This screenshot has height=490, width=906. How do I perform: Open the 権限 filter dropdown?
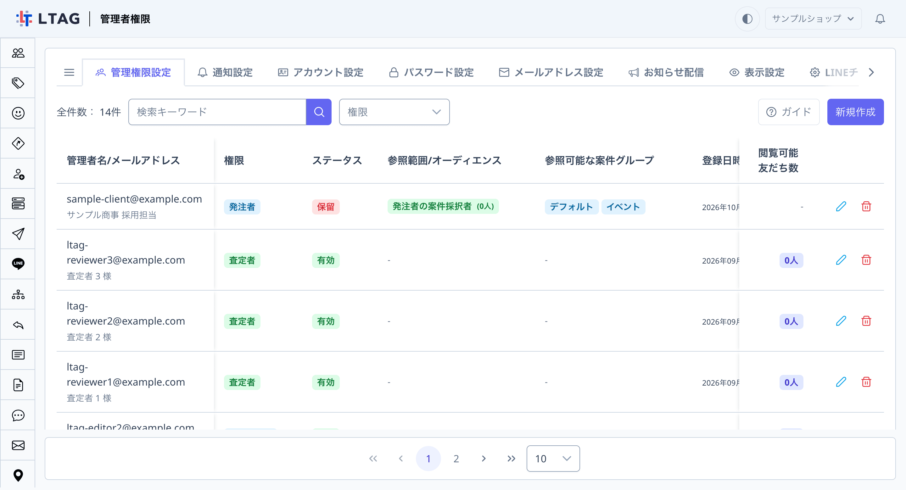pos(394,112)
